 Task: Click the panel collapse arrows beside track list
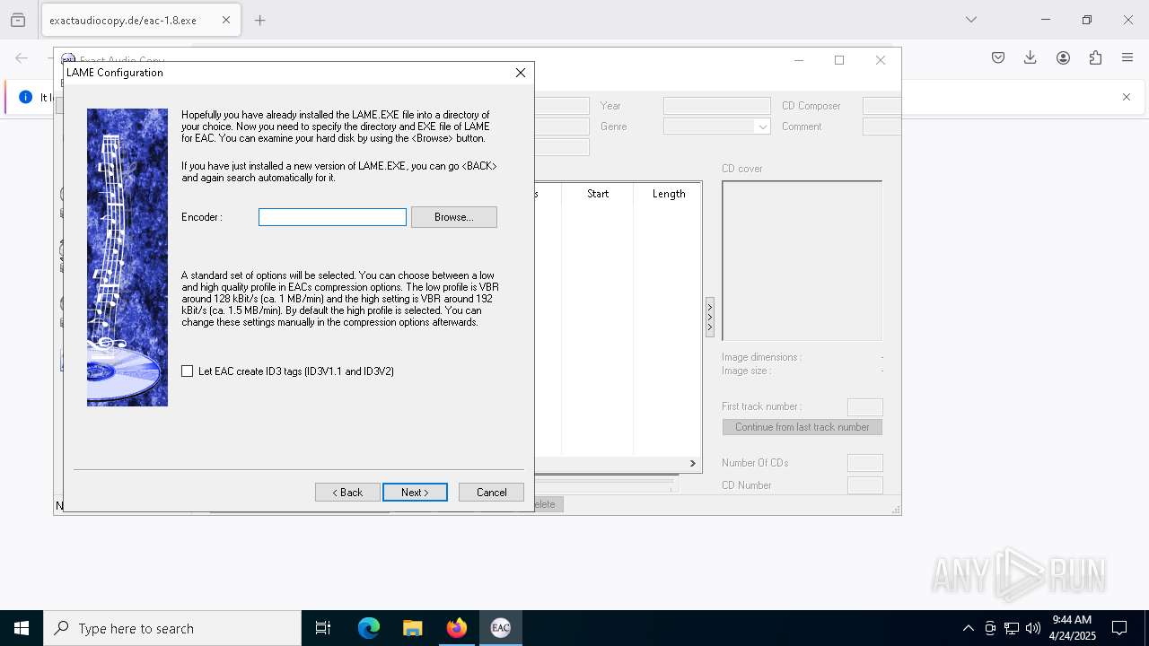(x=710, y=317)
